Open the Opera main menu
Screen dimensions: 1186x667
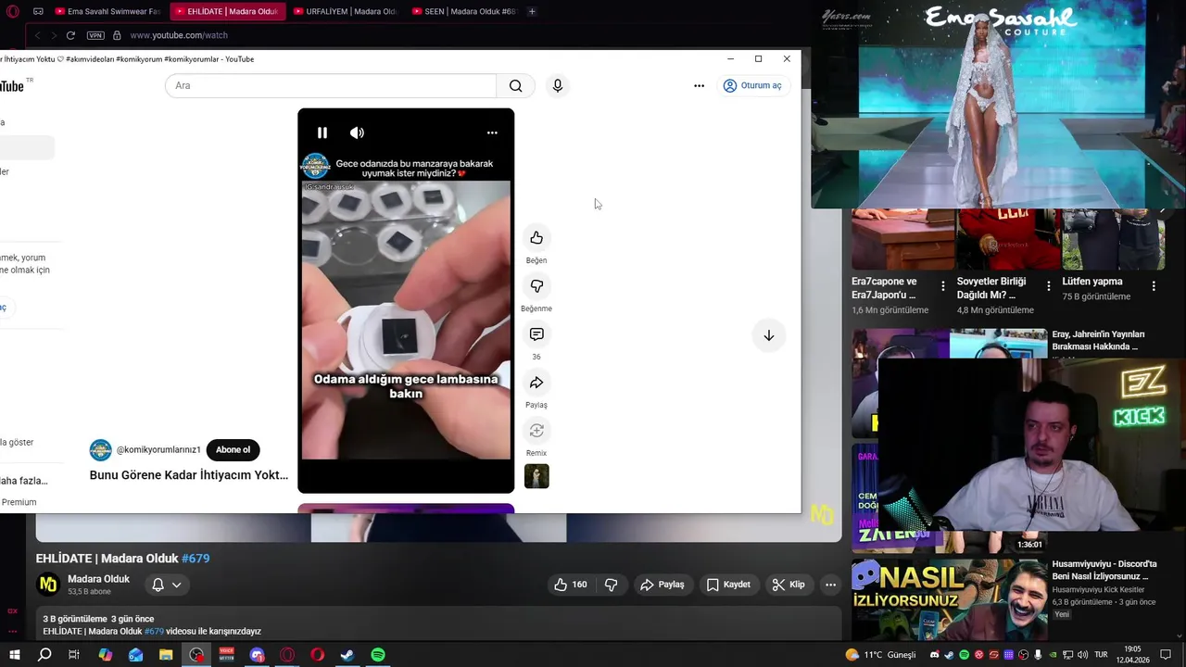(x=13, y=11)
